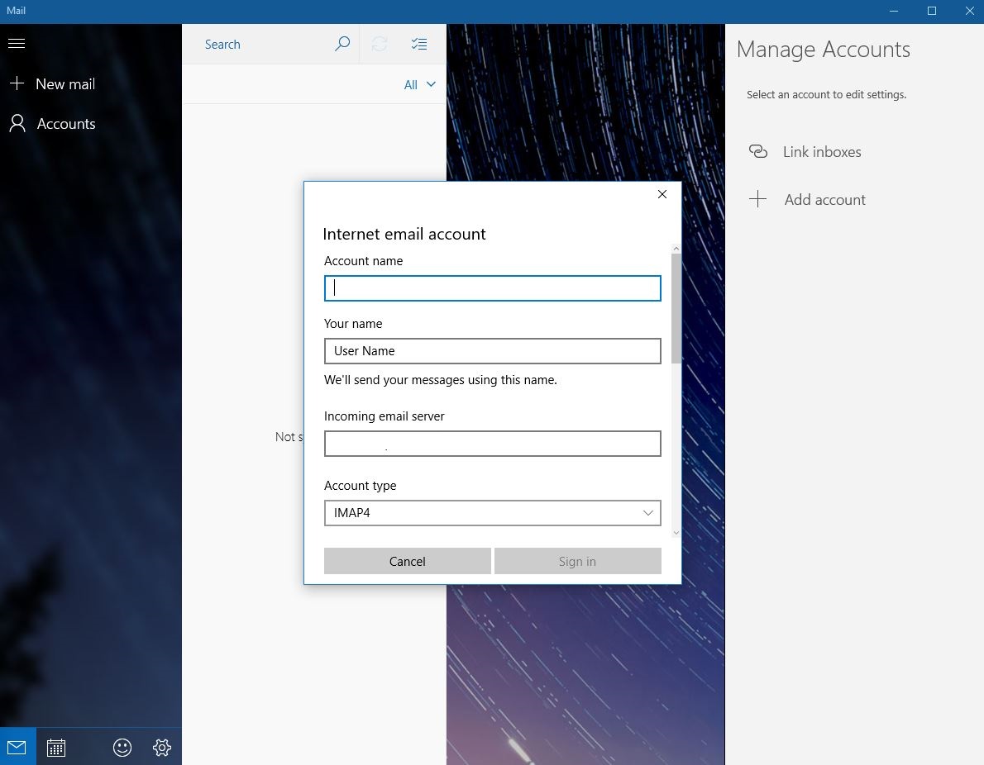Open Settings with the gear icon
Image resolution: width=984 pixels, height=765 pixels.
pyautogui.click(x=162, y=748)
